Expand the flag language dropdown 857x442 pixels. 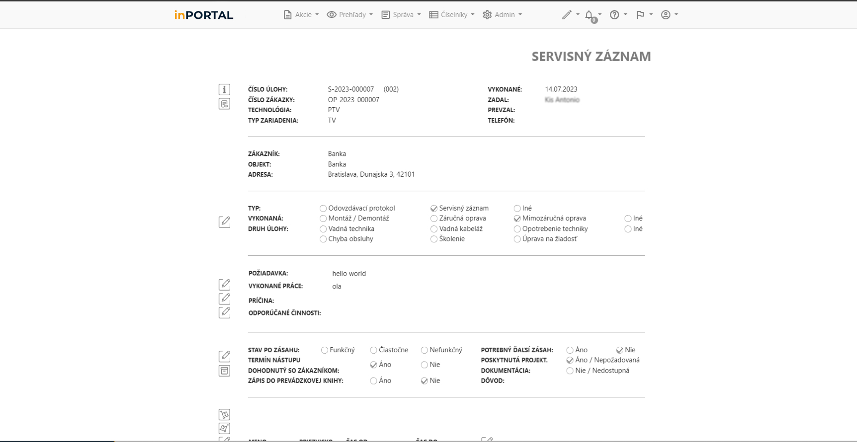click(x=651, y=15)
